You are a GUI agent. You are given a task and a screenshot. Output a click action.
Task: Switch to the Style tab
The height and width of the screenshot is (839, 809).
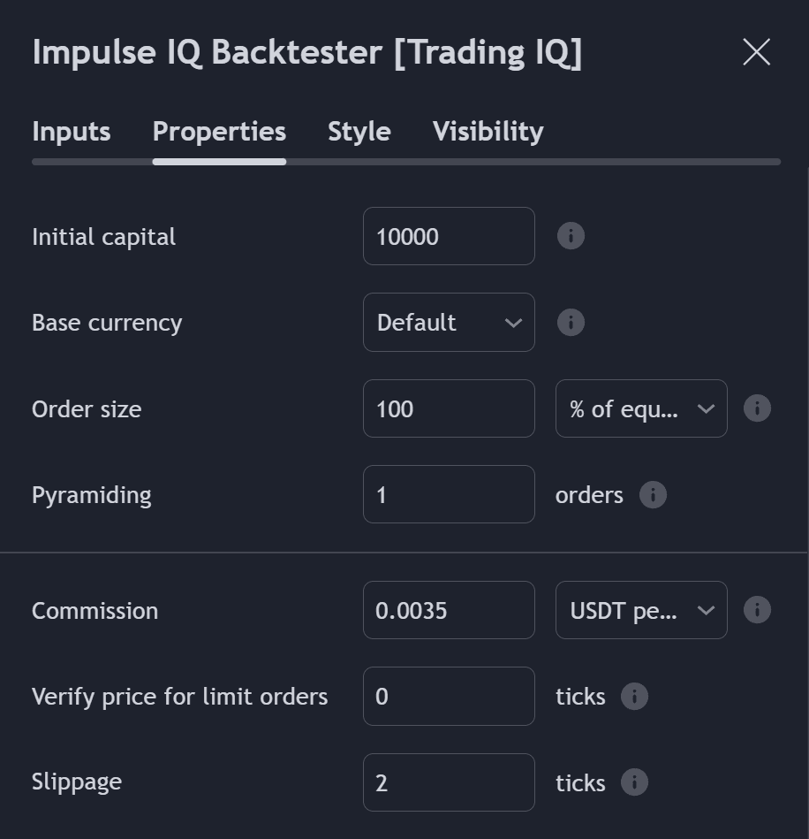[x=359, y=132]
